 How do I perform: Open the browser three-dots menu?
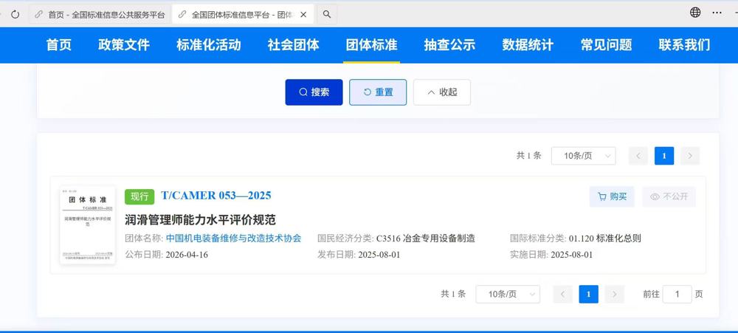coord(717,13)
